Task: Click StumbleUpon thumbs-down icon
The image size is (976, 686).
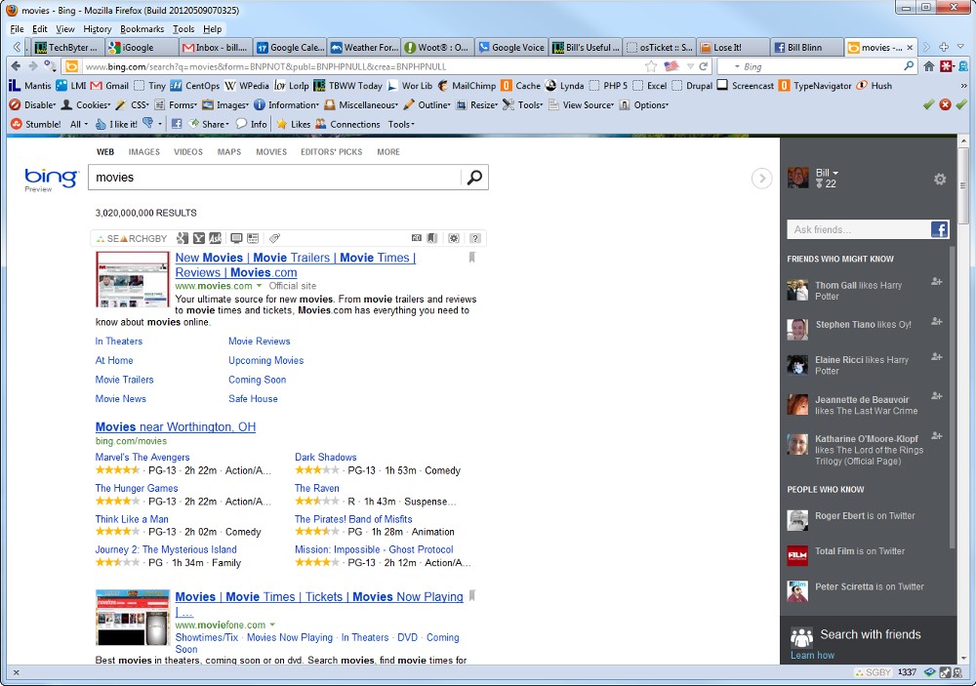Action: 148,123
